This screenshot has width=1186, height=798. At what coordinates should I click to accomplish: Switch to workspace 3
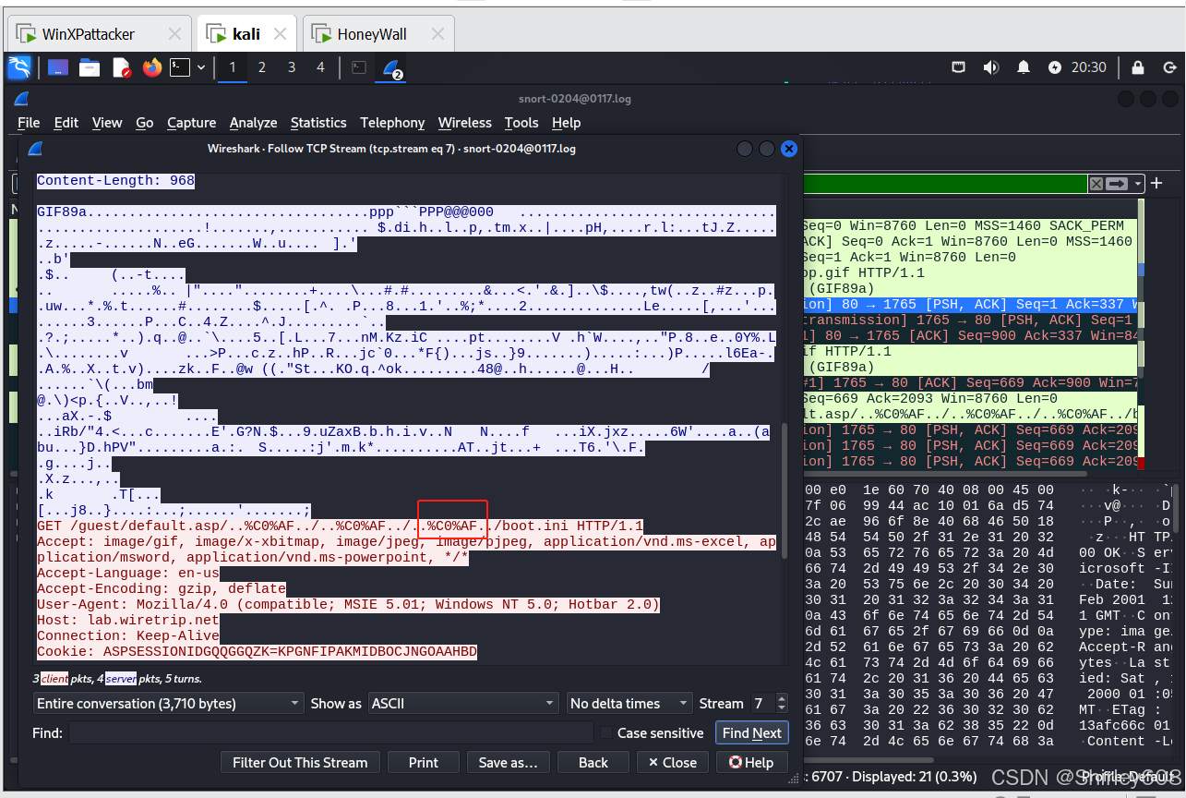292,67
